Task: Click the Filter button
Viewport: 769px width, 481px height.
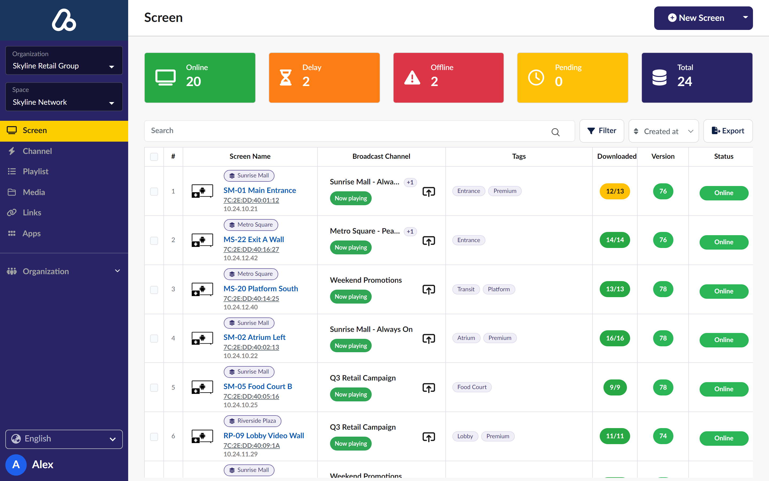Action: [602, 131]
